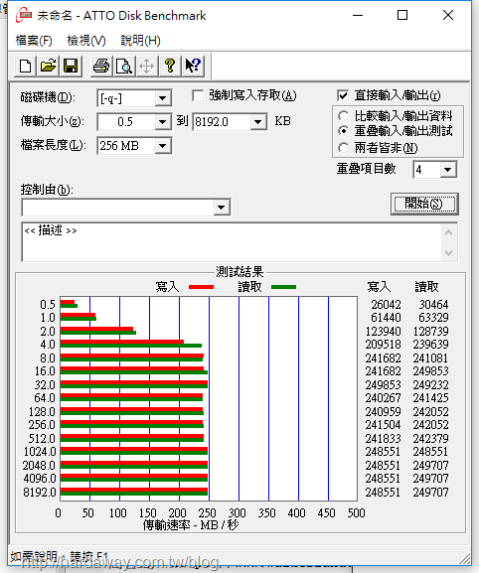The image size is (479, 573).
Task: Click the Print Preview toolbar icon
Action: click(x=124, y=67)
